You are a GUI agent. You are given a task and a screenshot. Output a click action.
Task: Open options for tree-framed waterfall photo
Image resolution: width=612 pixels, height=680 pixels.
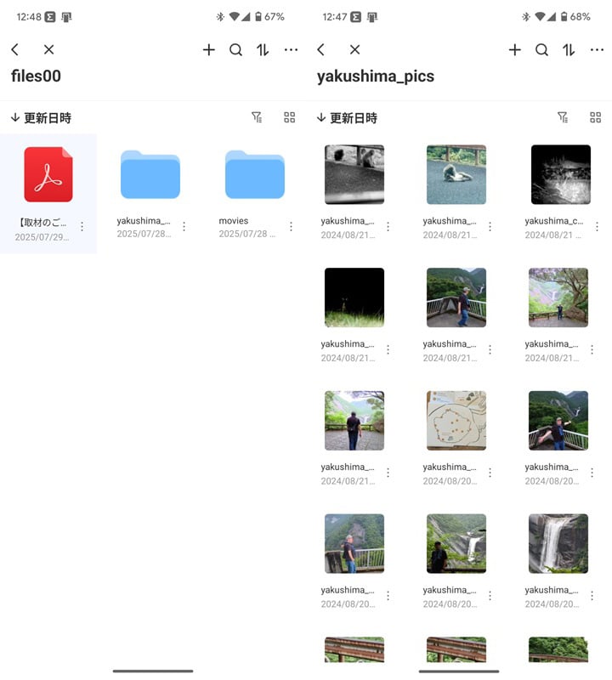pos(592,349)
